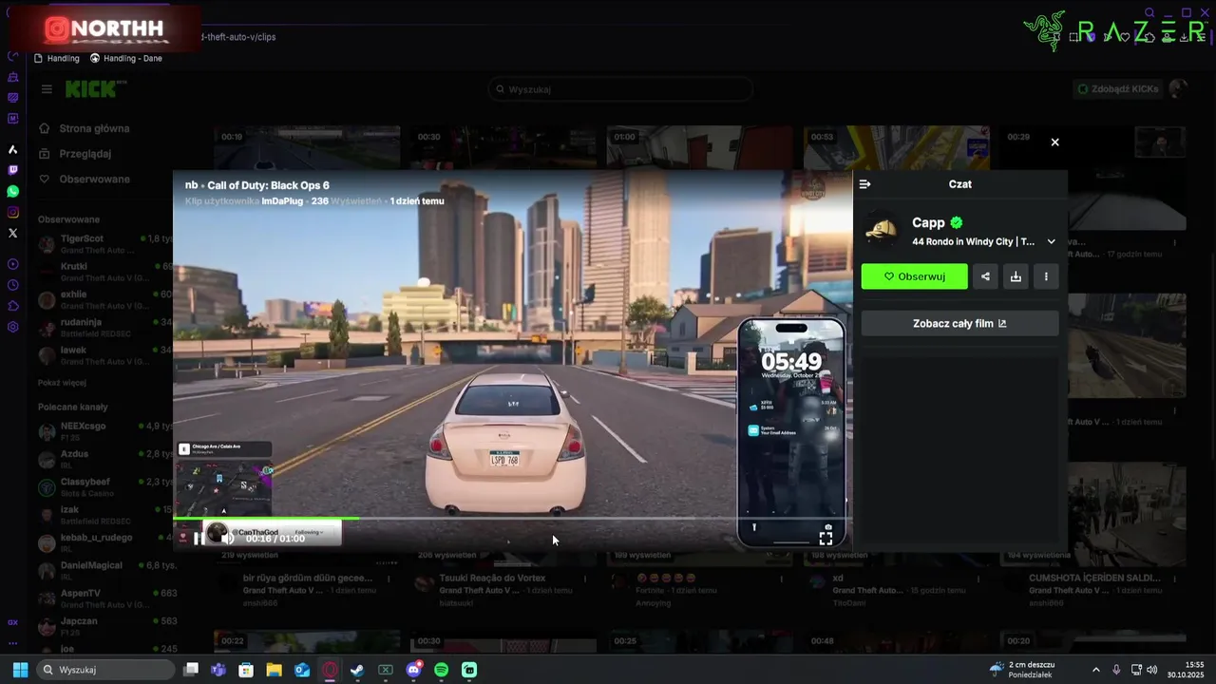Image resolution: width=1216 pixels, height=684 pixels.
Task: Open WhatsApp in the Opera GX sidebar
Action: (13, 191)
